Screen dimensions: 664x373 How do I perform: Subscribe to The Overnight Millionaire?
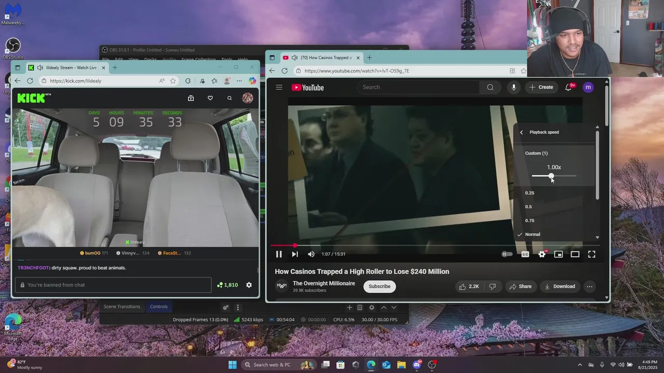coord(379,286)
